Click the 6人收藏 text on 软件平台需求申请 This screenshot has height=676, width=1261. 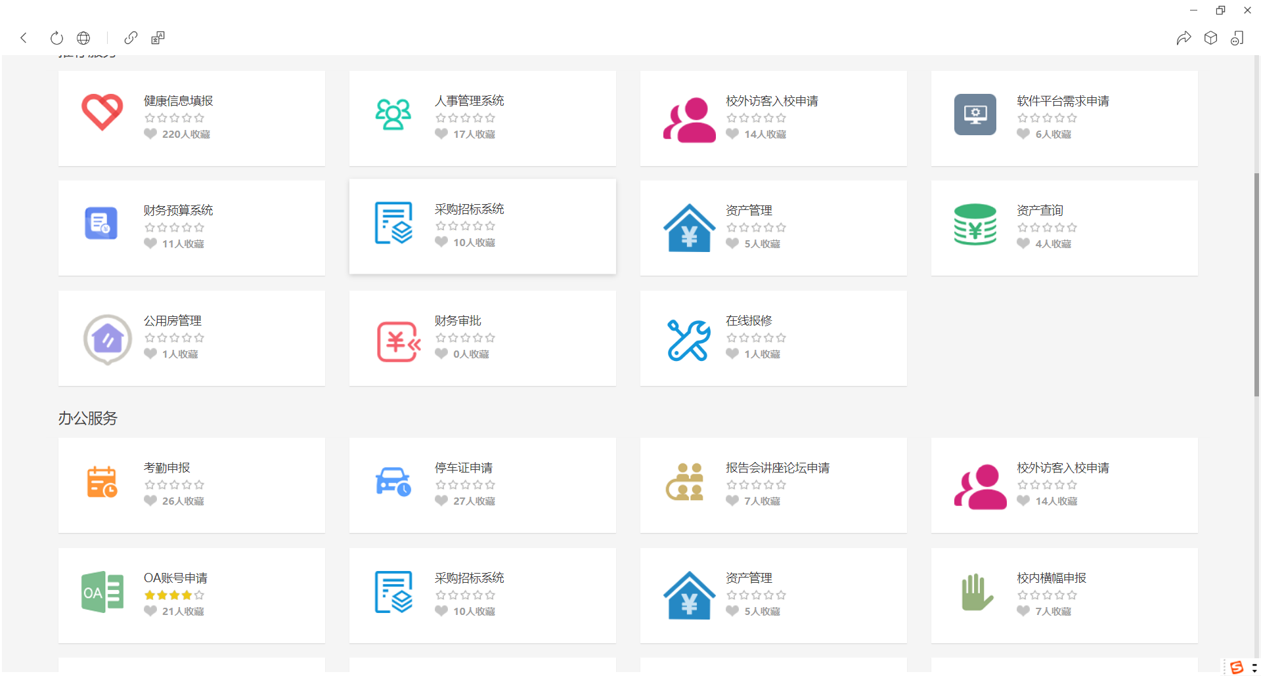[x=1053, y=134]
